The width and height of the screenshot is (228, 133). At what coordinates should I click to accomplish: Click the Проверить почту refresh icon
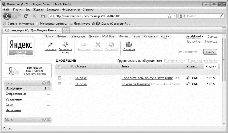tap(65, 44)
